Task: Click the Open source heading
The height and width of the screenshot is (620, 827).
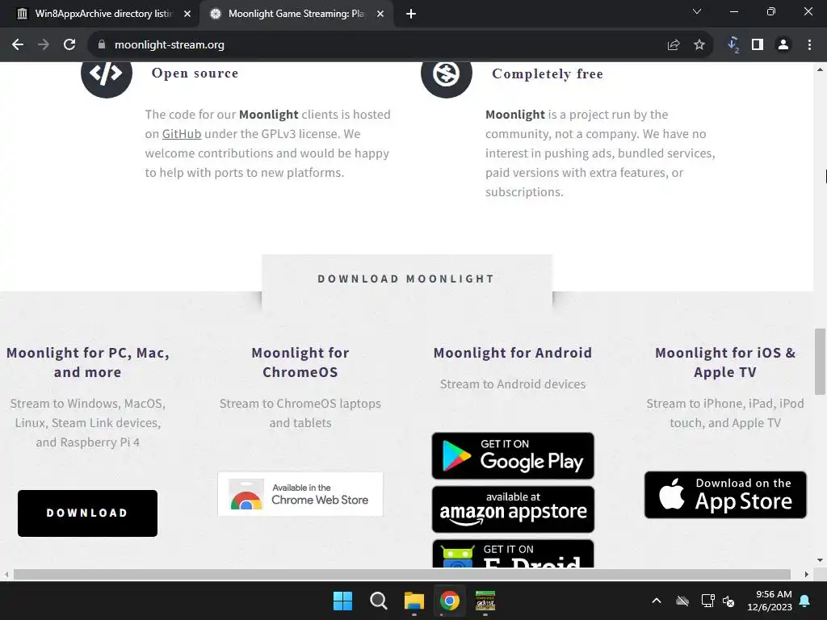Action: [x=195, y=73]
